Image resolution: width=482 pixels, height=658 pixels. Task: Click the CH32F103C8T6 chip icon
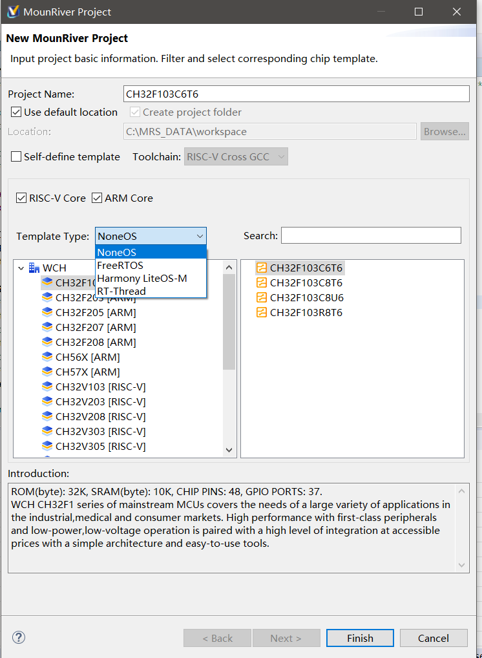coord(261,282)
